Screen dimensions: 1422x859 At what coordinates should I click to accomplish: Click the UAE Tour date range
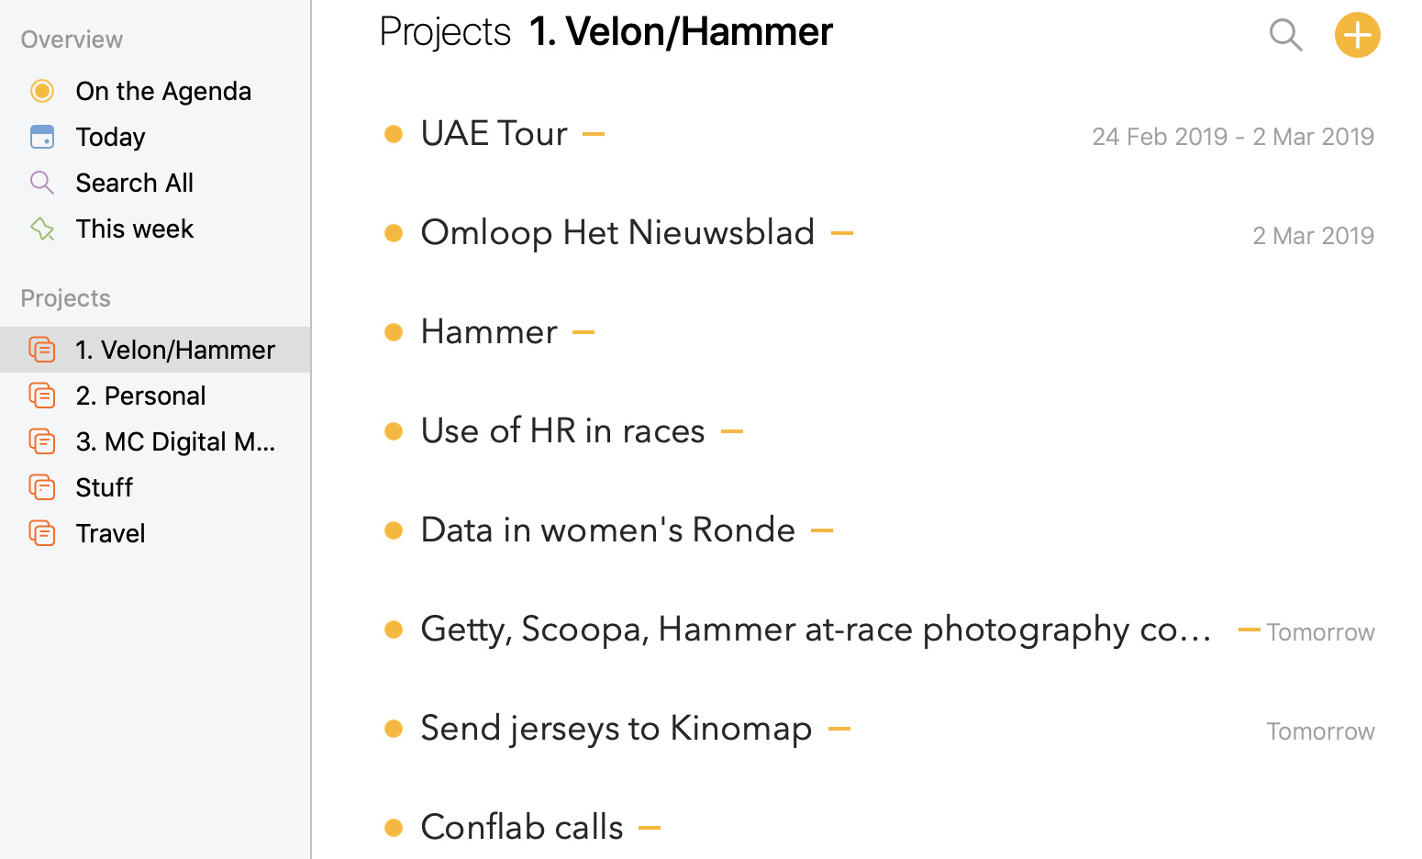coord(1233,137)
